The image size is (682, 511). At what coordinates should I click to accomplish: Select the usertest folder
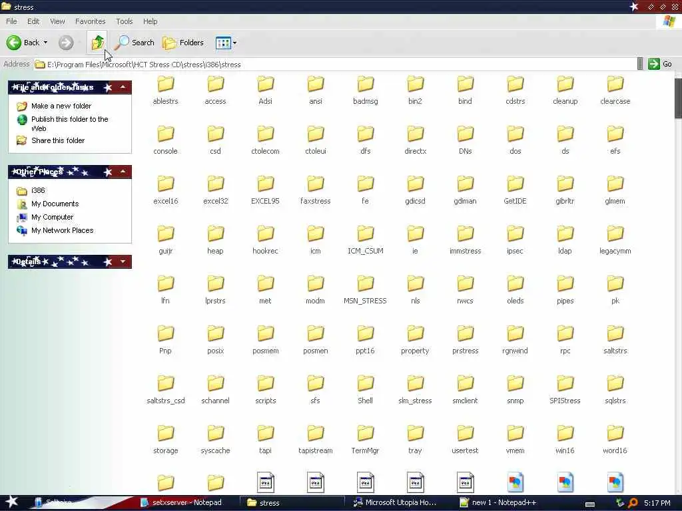465,440
